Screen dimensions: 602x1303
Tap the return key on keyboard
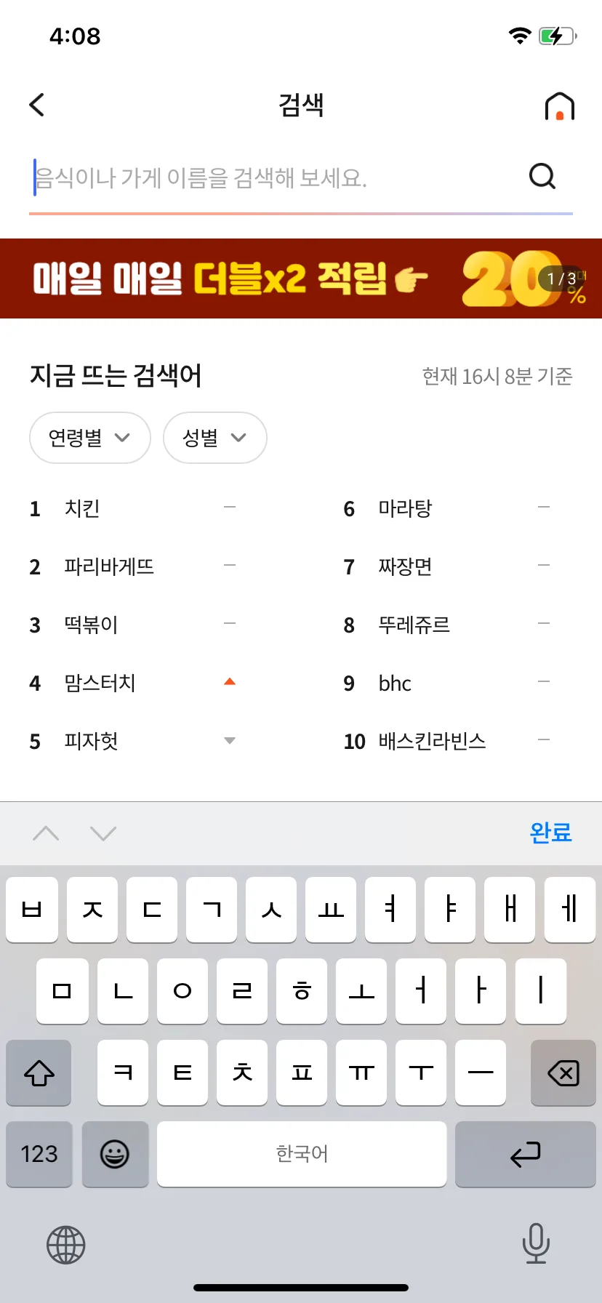click(x=526, y=1154)
